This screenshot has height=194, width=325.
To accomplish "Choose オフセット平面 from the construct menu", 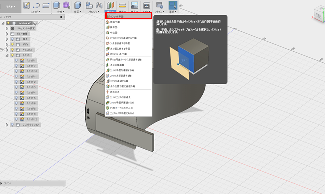I will [128, 16].
